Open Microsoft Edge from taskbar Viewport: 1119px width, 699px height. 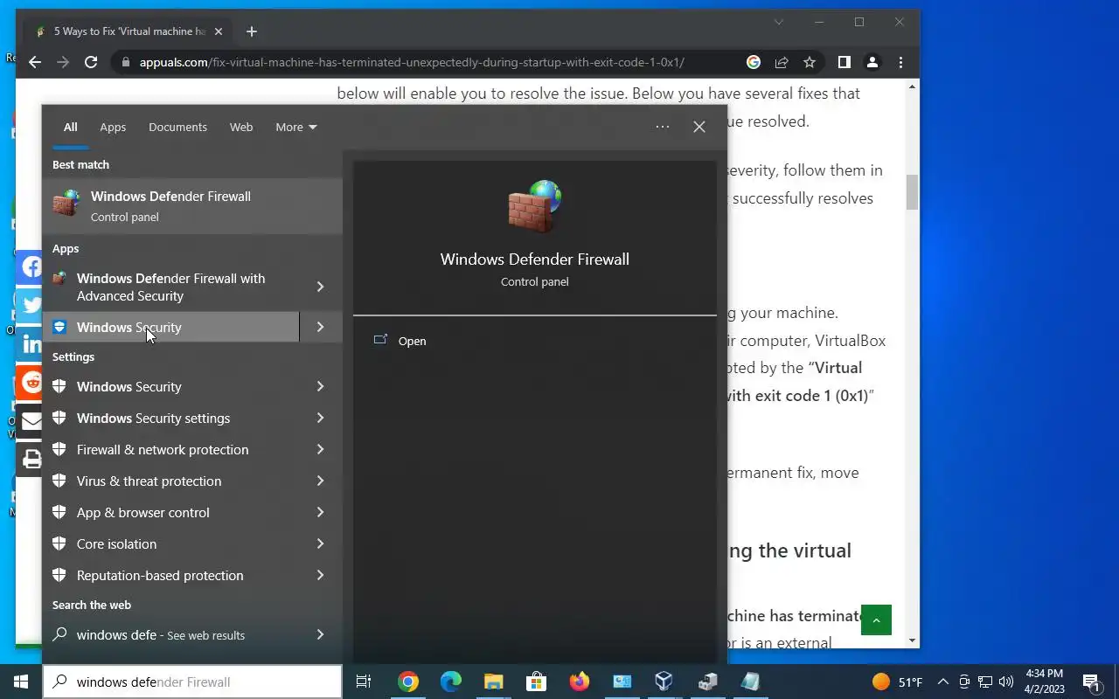point(450,682)
